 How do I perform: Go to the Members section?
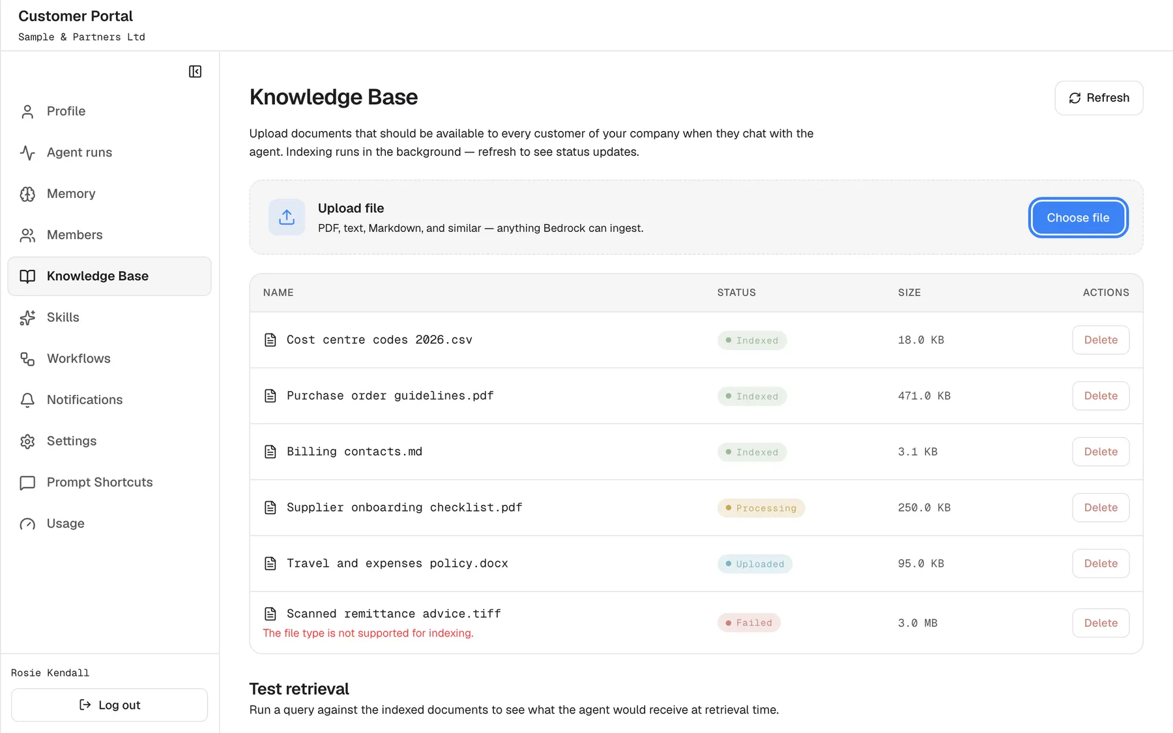109,235
